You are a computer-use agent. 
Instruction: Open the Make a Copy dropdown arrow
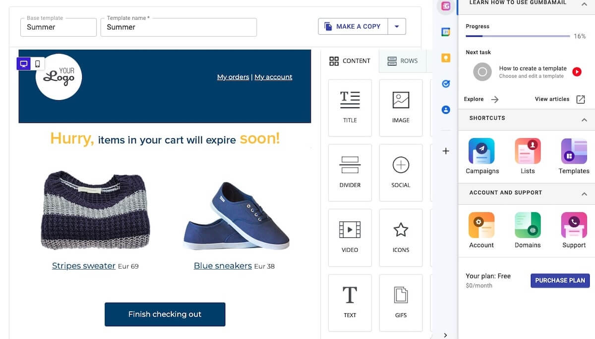point(397,27)
